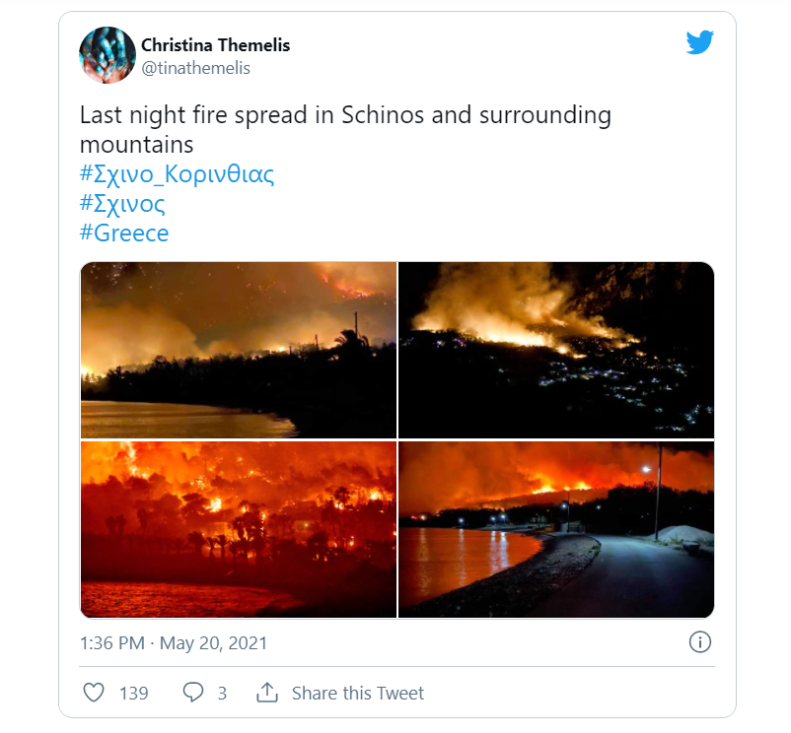Open the @tinathemelis handle link

[195, 68]
